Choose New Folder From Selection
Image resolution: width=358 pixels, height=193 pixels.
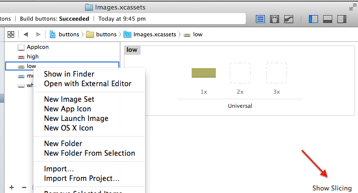(89, 153)
